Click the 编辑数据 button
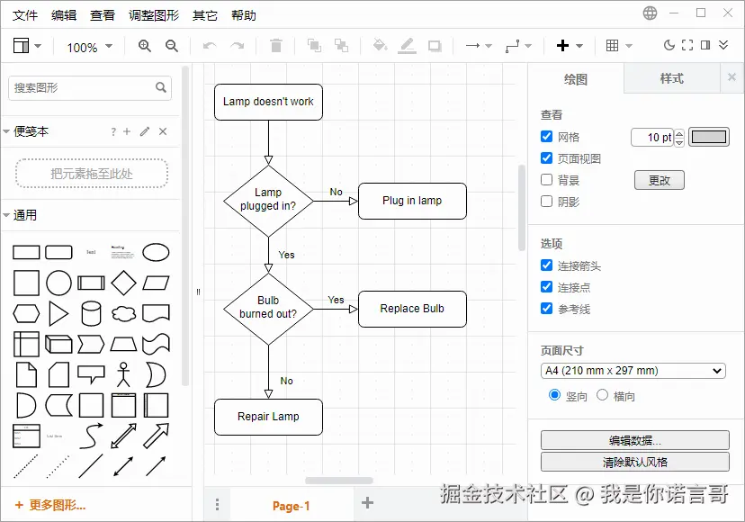Image resolution: width=745 pixels, height=522 pixels. coord(634,440)
